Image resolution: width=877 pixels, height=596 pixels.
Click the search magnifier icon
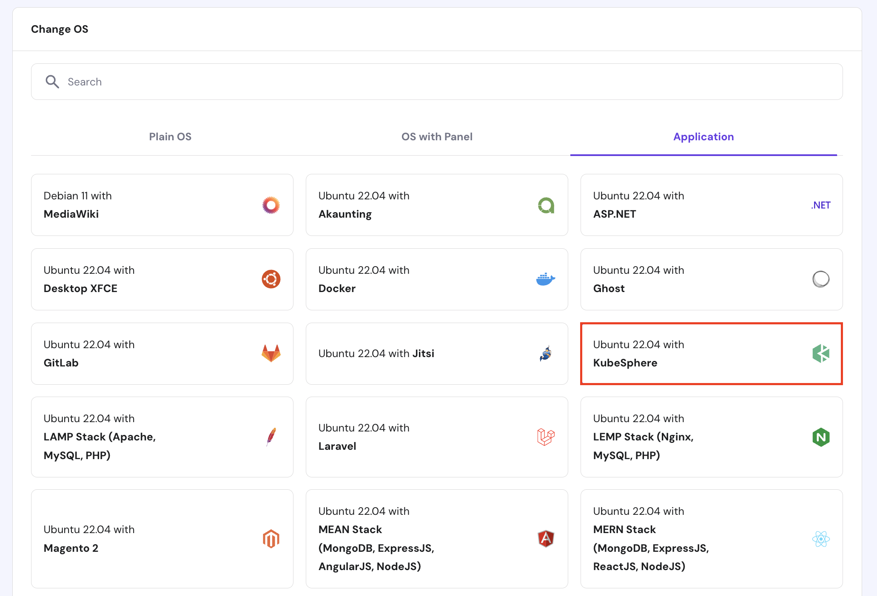52,82
